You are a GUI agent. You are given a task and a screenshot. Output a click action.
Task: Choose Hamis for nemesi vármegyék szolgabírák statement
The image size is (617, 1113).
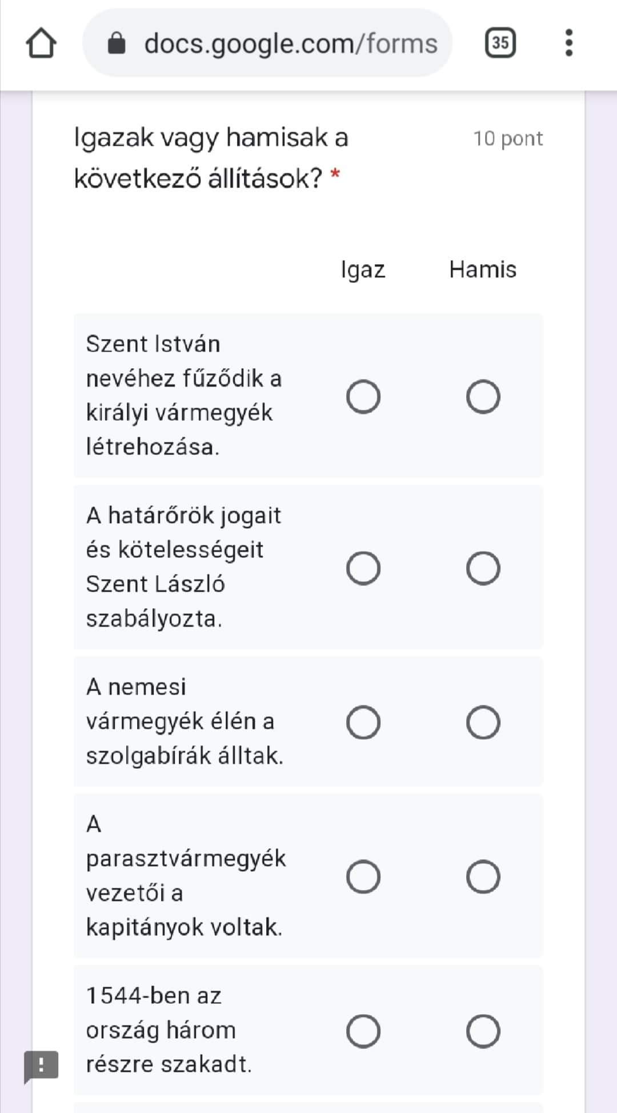point(483,722)
